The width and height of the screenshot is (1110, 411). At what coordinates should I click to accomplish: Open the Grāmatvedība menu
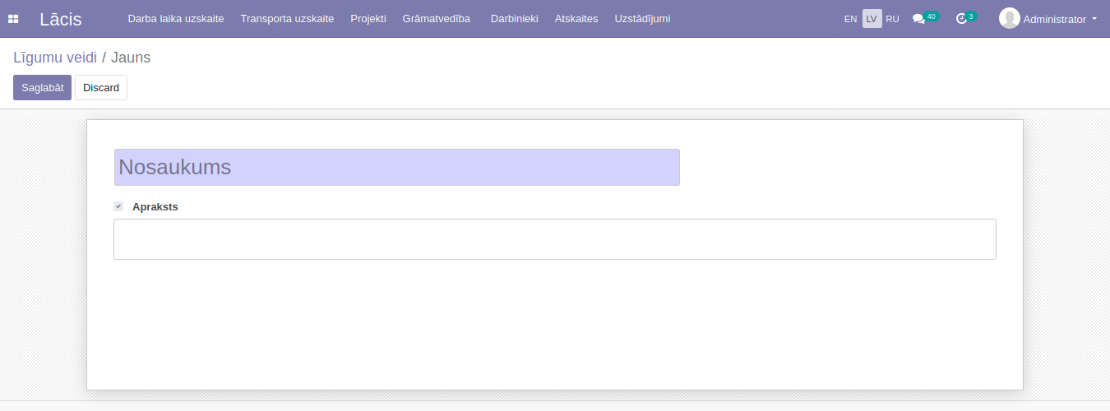pyautogui.click(x=436, y=19)
